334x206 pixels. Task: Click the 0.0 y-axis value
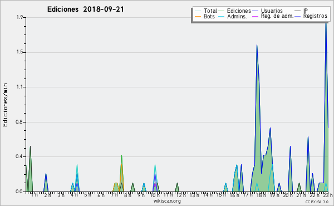tap(19, 192)
